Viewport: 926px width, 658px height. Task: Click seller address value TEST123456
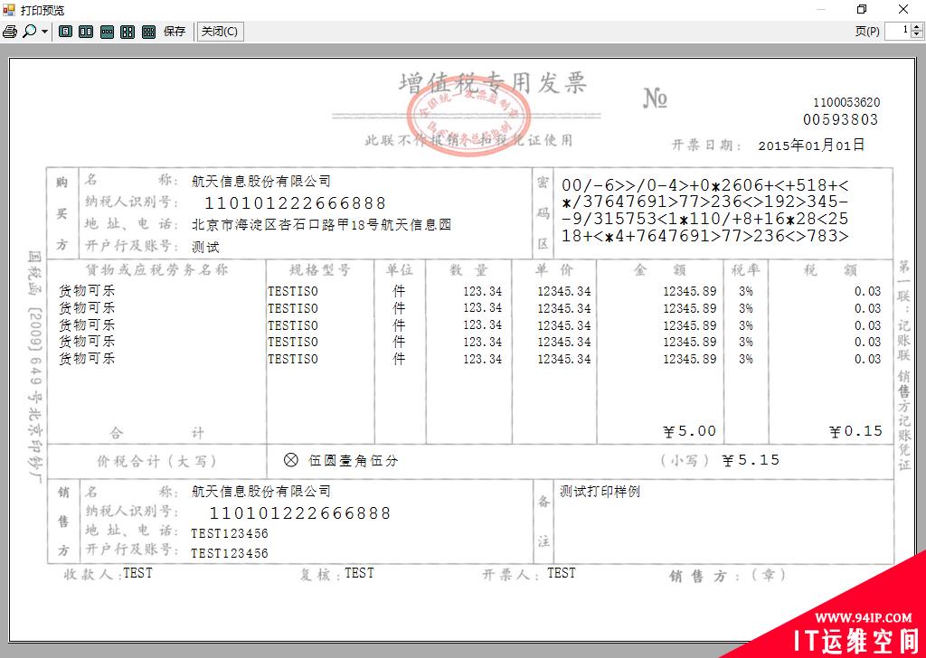pyautogui.click(x=230, y=533)
